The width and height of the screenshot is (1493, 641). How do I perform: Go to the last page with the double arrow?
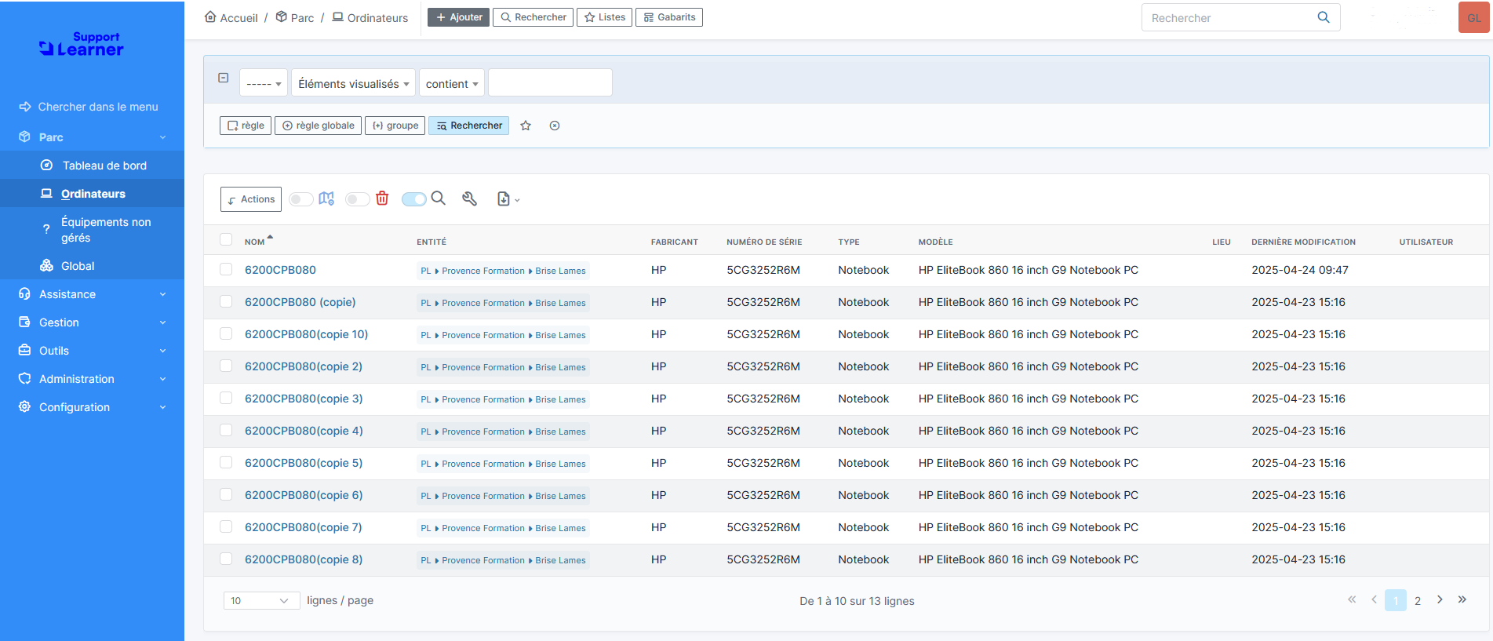[1462, 599]
